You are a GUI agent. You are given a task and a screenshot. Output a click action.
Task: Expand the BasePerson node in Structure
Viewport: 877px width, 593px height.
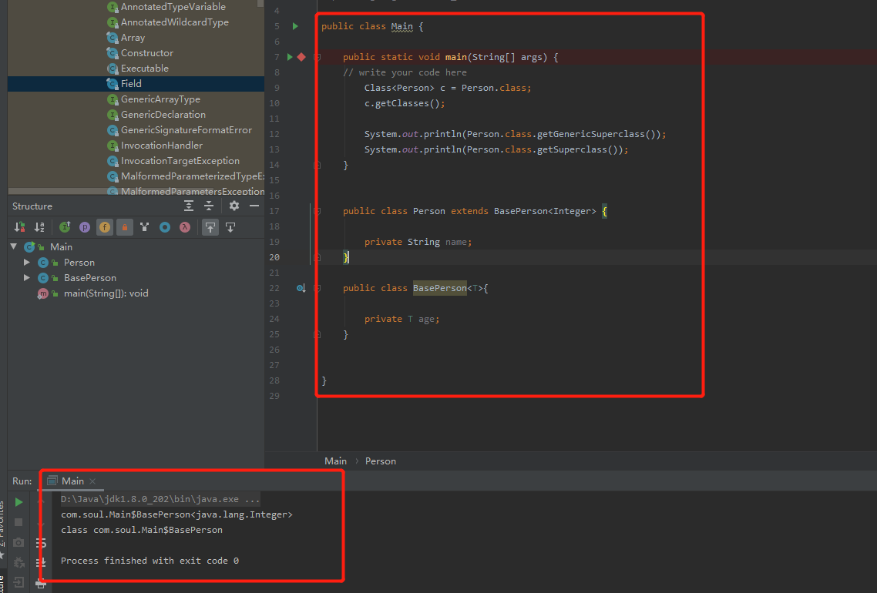pyautogui.click(x=26, y=278)
